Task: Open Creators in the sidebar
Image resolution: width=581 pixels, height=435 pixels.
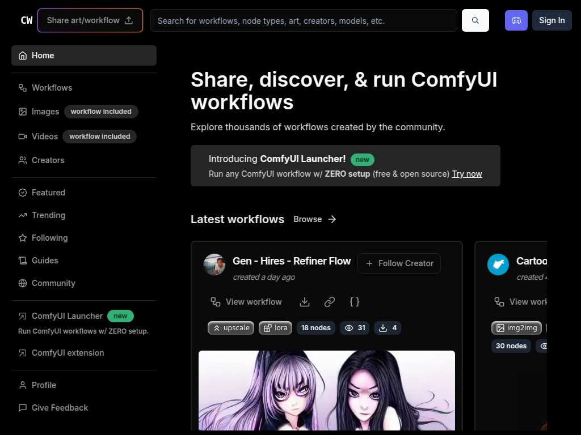Action: point(84,160)
